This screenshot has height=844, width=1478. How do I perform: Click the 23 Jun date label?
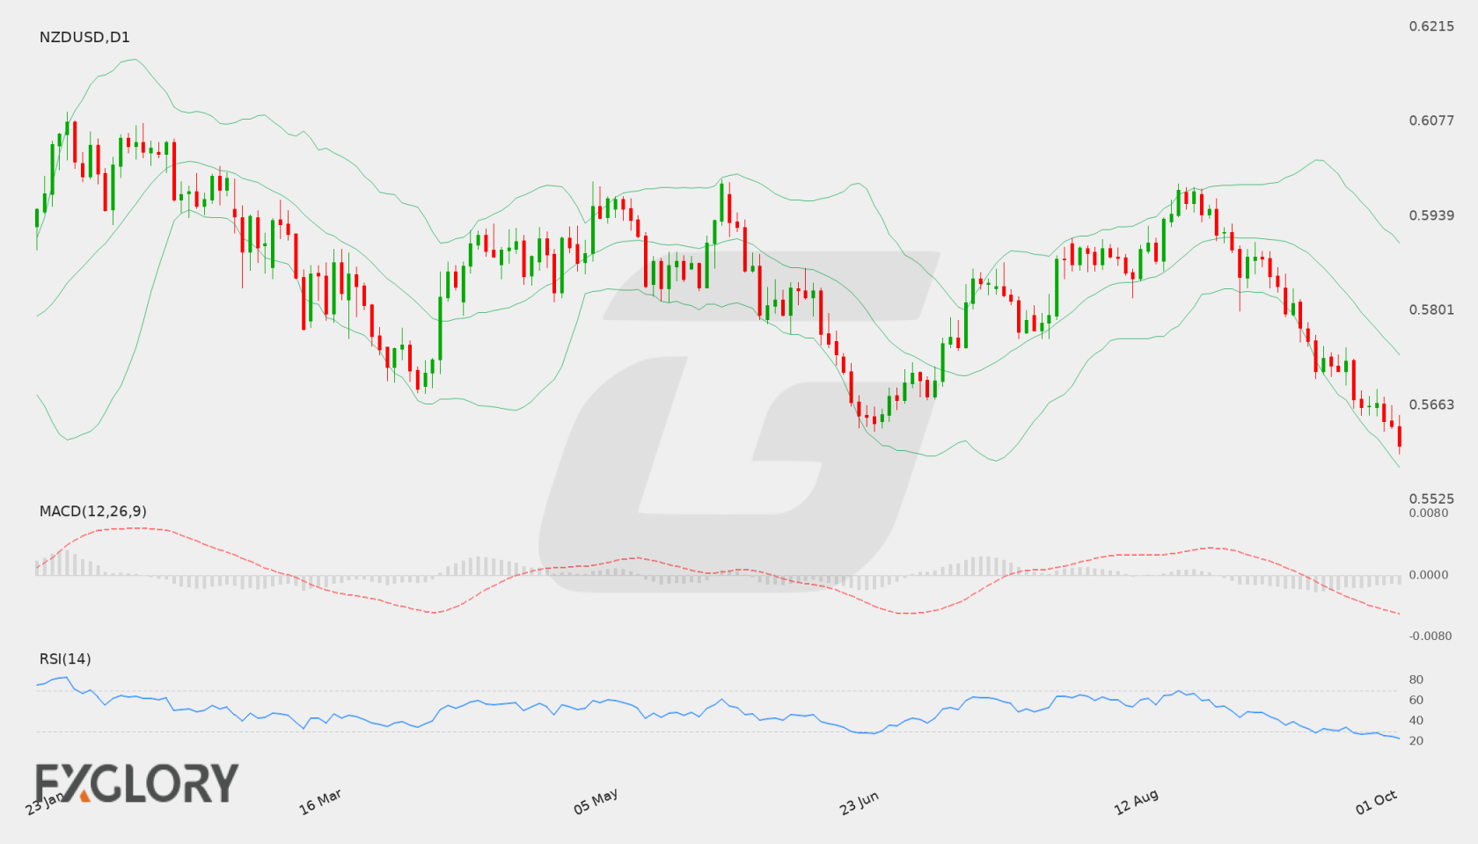(x=859, y=803)
